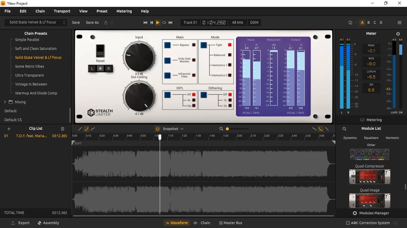Click the stereo link equals button
This screenshot has width=407, height=228.
click(100, 69)
